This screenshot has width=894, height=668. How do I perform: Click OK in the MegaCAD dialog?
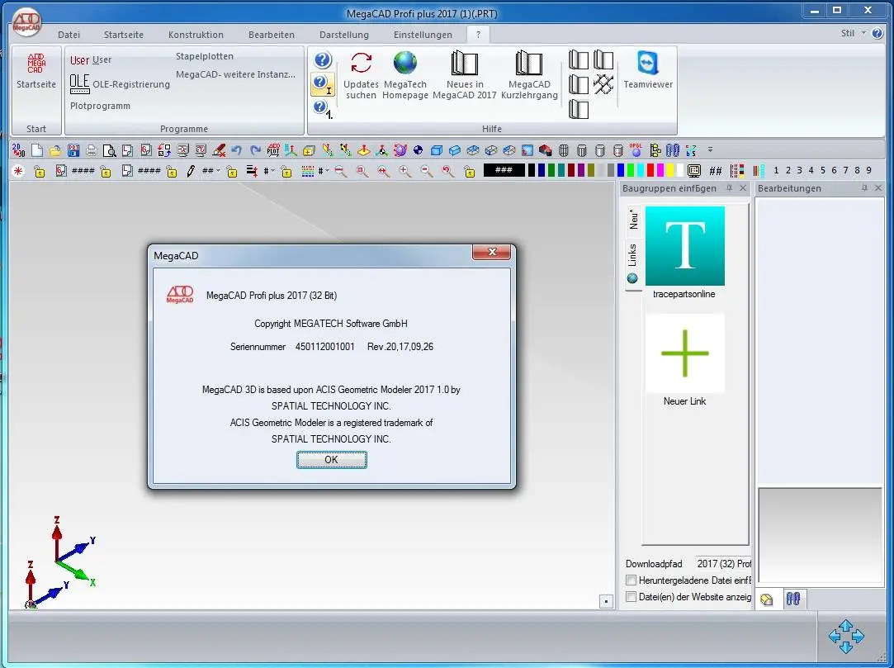(x=331, y=460)
